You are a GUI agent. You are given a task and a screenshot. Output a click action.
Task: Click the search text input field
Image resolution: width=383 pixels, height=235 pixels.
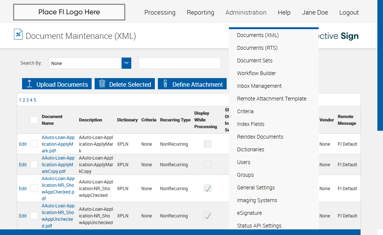(180, 63)
